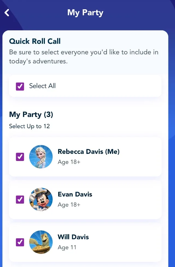Untick Will Davis's checkbox
The height and width of the screenshot is (267, 175).
(x=20, y=242)
